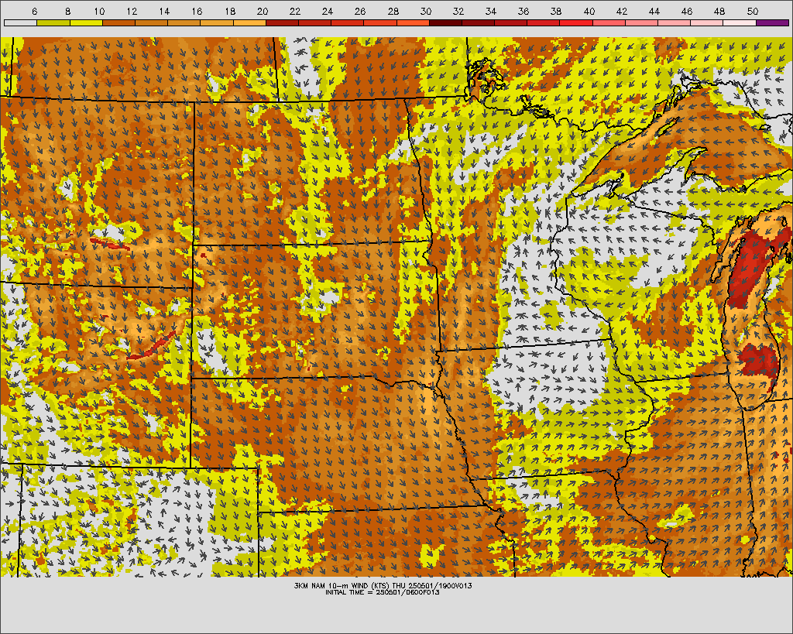The image size is (793, 634).
Task: Click the orange-red swatch between 28 and 30
Action: [413, 22]
